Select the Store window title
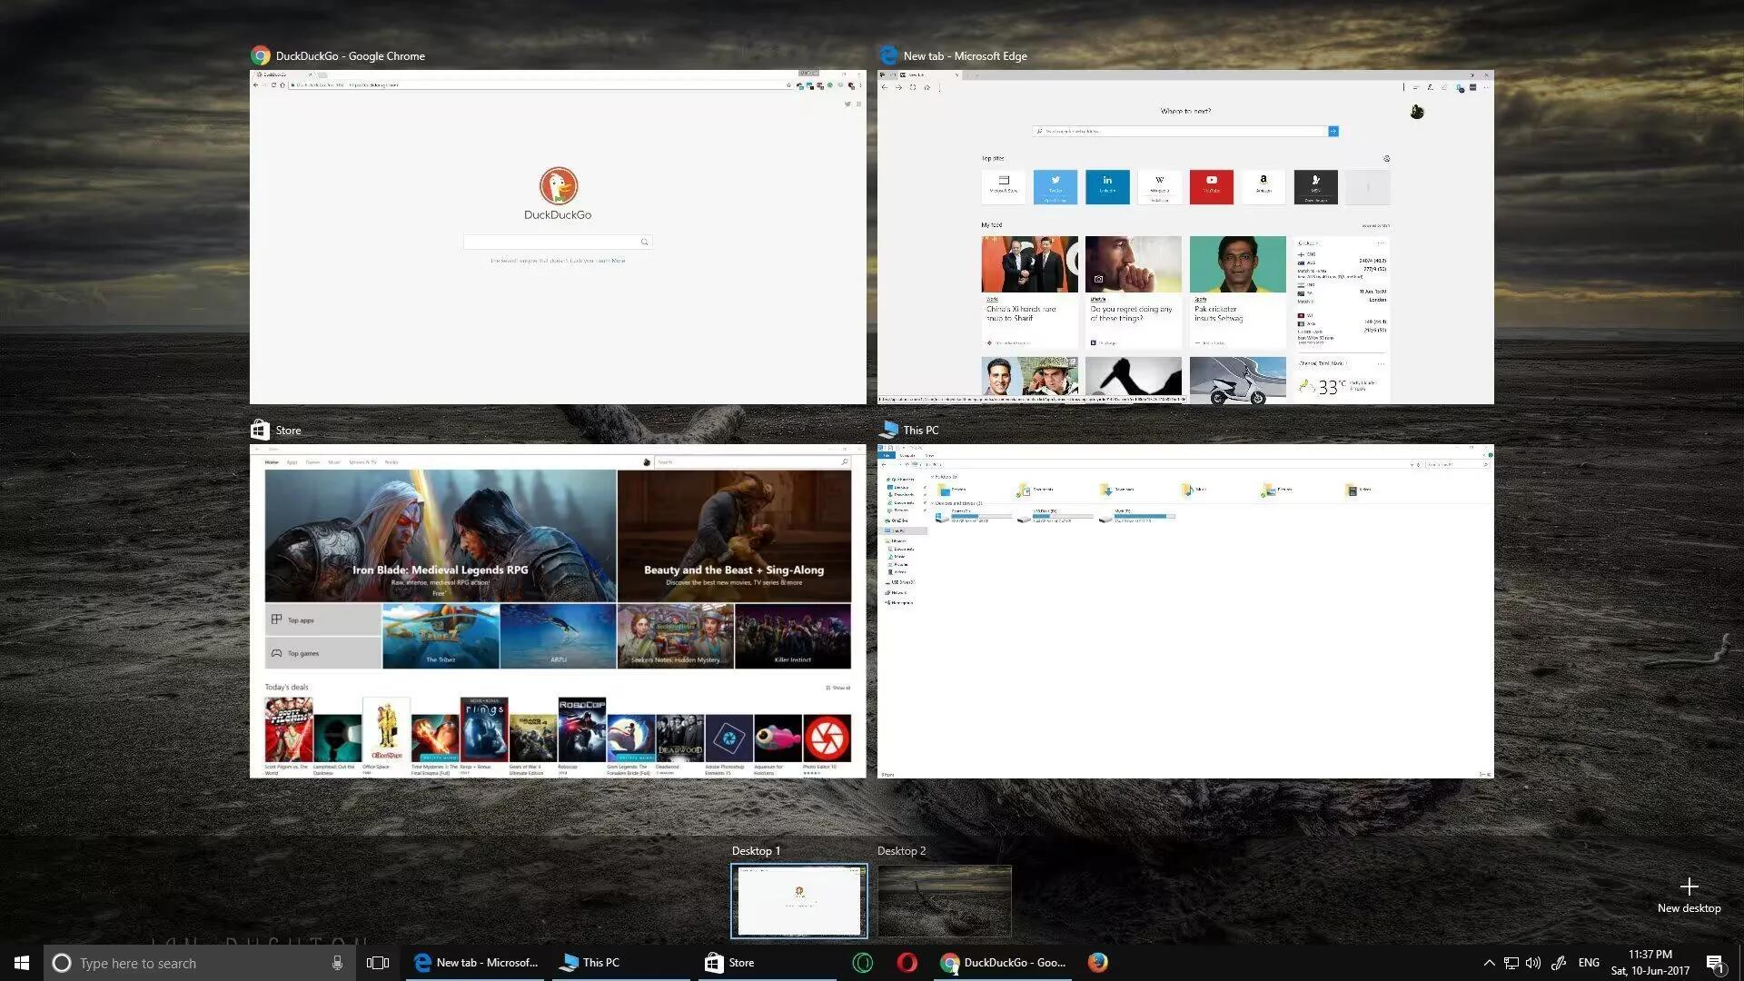 [288, 431]
